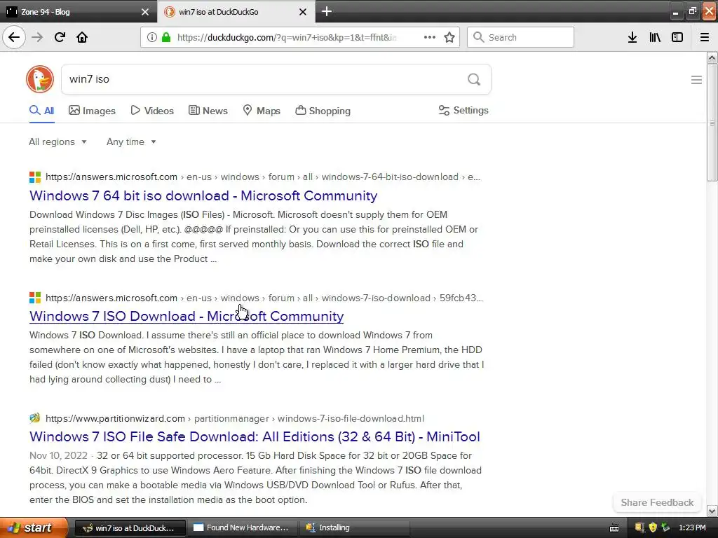Click the green padlock security icon
Image resolution: width=718 pixels, height=538 pixels.
[166, 37]
